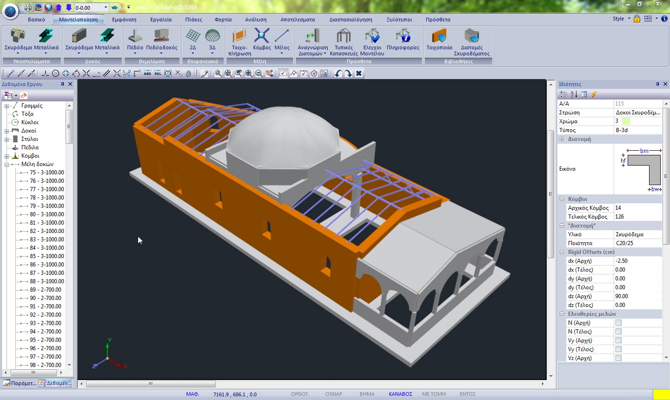Switch to the Ανάλυση ribbon tab

click(256, 20)
